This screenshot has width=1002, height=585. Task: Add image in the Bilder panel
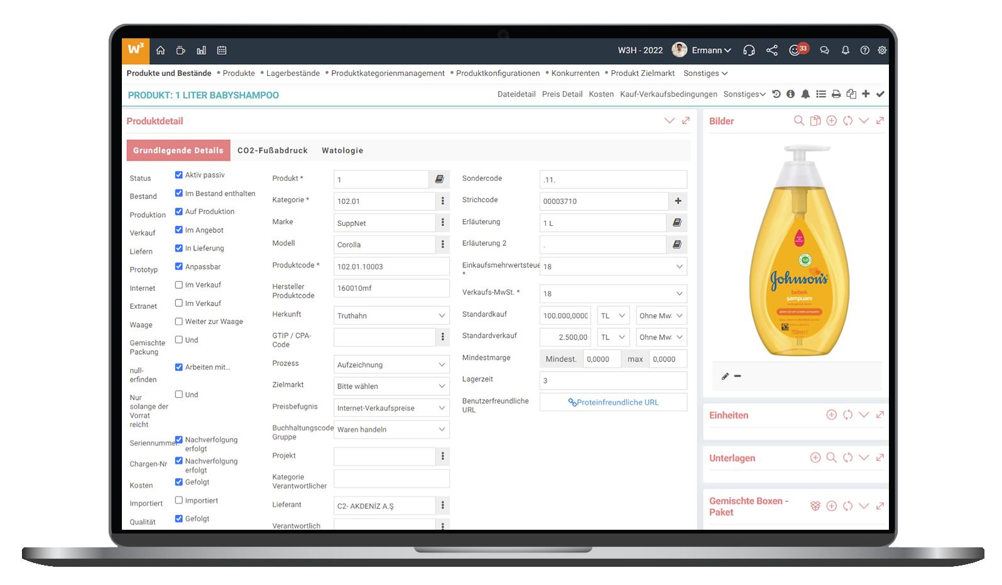[831, 121]
